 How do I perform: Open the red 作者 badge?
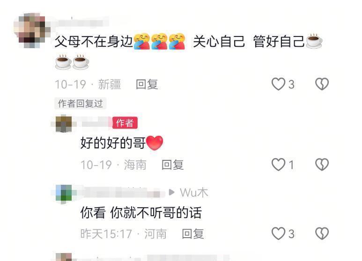tap(125, 123)
